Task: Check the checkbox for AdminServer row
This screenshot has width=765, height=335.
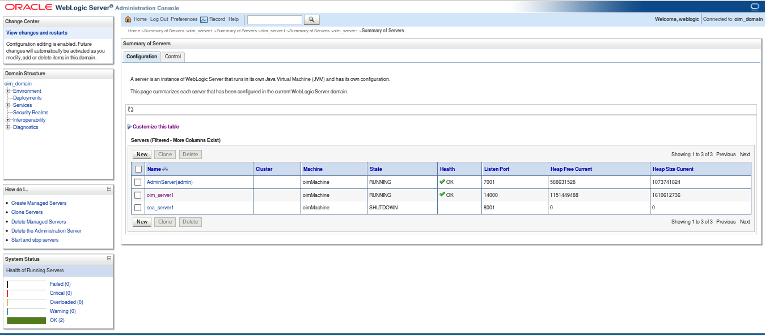Action: coord(137,182)
